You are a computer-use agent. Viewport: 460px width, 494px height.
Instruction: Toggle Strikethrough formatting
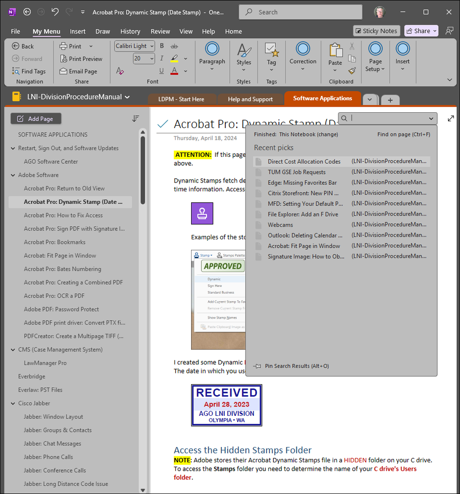pos(174,46)
